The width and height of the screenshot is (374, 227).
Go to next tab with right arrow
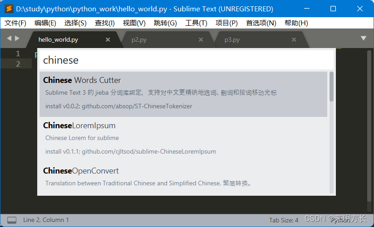pos(17,38)
